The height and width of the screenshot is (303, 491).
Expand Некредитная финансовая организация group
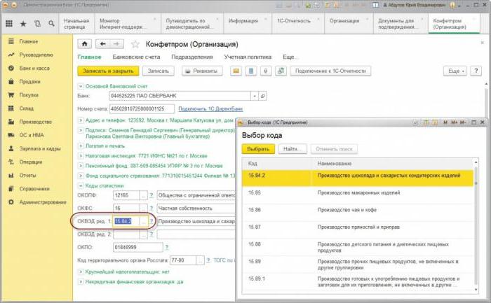click(81, 282)
